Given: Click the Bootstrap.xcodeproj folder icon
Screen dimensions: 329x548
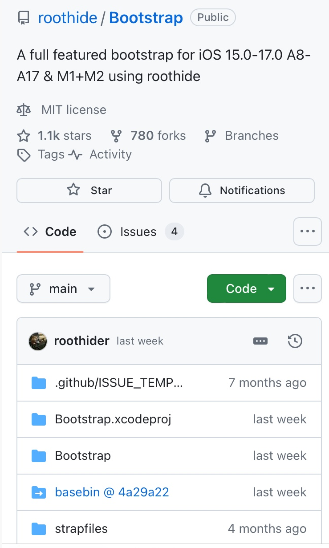Looking at the screenshot, I should [39, 419].
